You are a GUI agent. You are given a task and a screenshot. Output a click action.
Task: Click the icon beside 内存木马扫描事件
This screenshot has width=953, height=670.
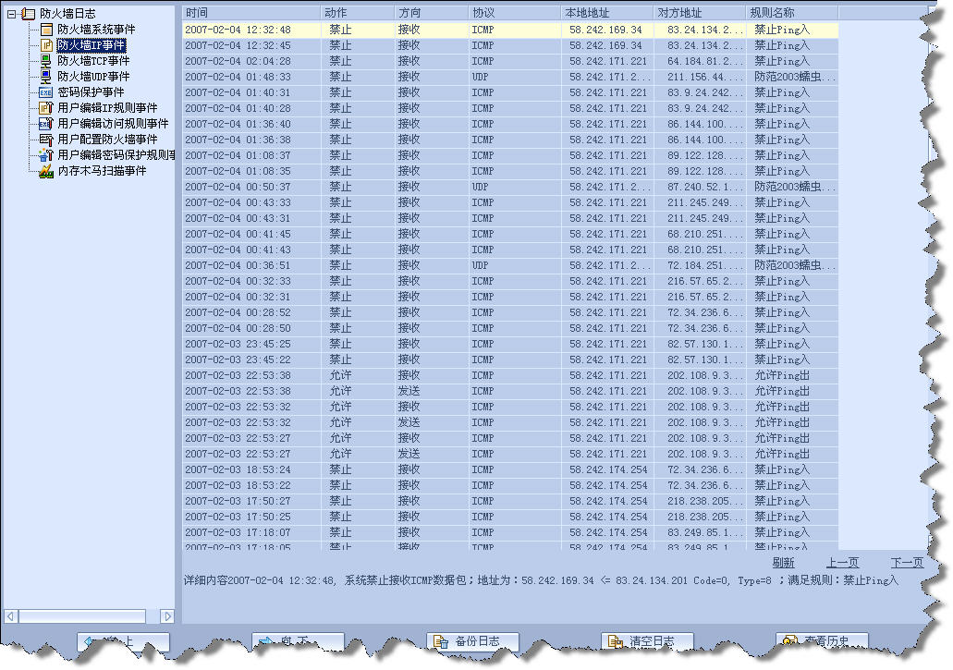46,171
